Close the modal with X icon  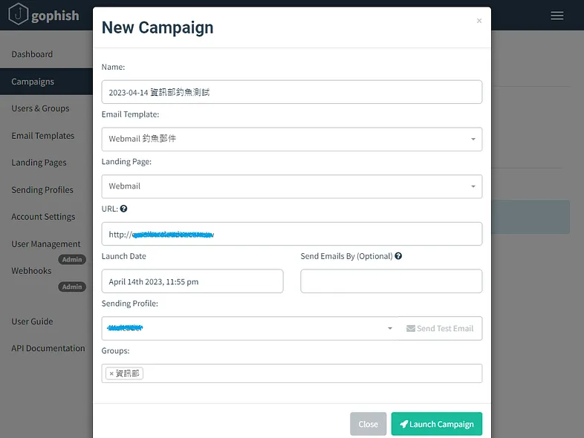[479, 21]
